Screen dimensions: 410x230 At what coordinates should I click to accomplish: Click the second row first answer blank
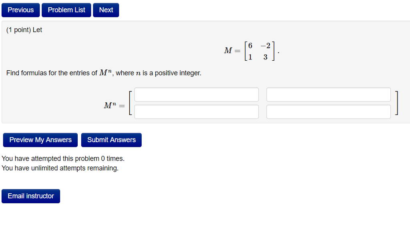197,111
